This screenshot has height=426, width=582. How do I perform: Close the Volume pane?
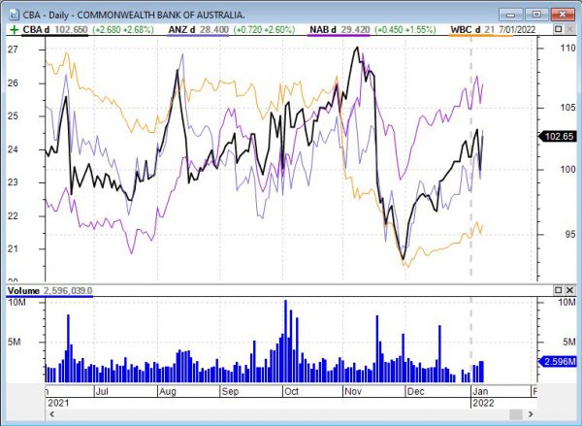pos(569,290)
